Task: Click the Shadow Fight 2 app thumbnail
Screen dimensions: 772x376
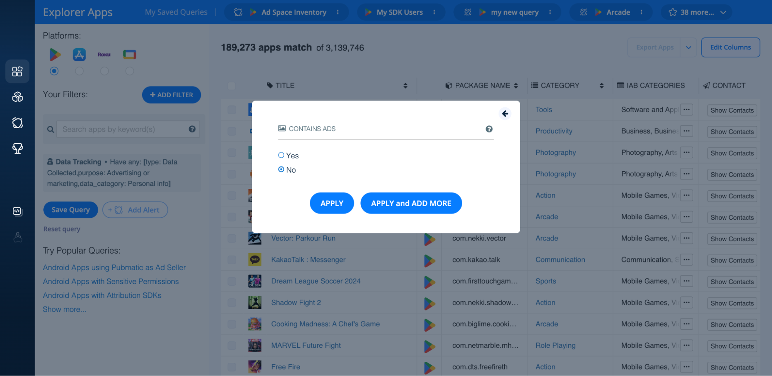Action: [255, 303]
